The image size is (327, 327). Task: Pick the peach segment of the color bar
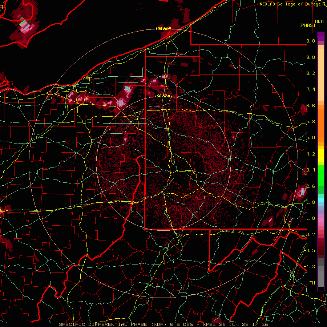coord(321,75)
